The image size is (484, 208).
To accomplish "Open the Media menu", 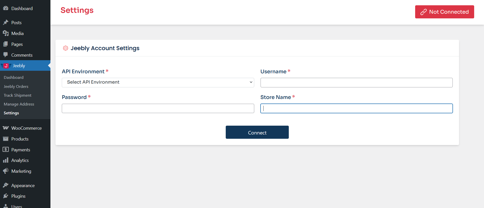I will coord(25,33).
